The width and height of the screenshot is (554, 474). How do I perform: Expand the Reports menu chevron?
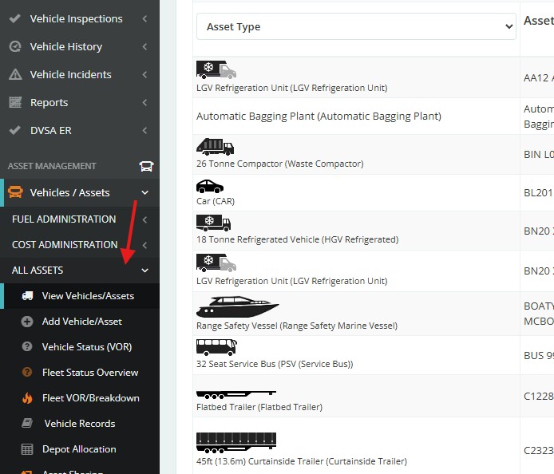point(144,102)
